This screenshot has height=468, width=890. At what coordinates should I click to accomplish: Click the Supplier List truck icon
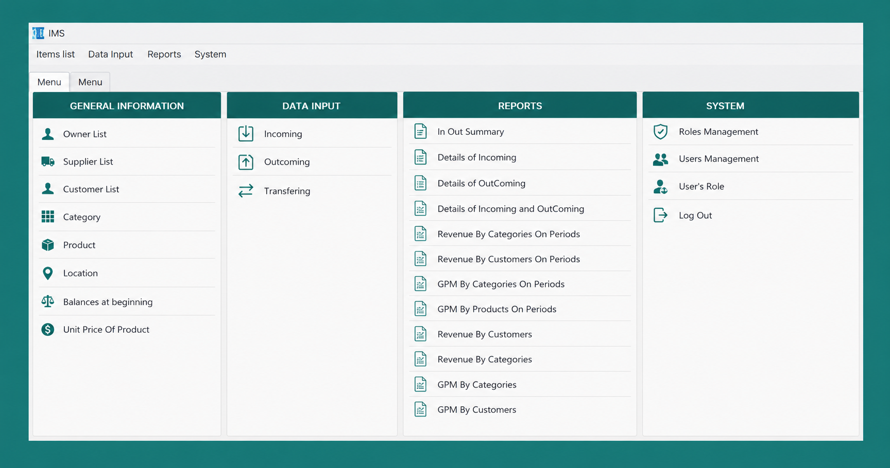48,161
